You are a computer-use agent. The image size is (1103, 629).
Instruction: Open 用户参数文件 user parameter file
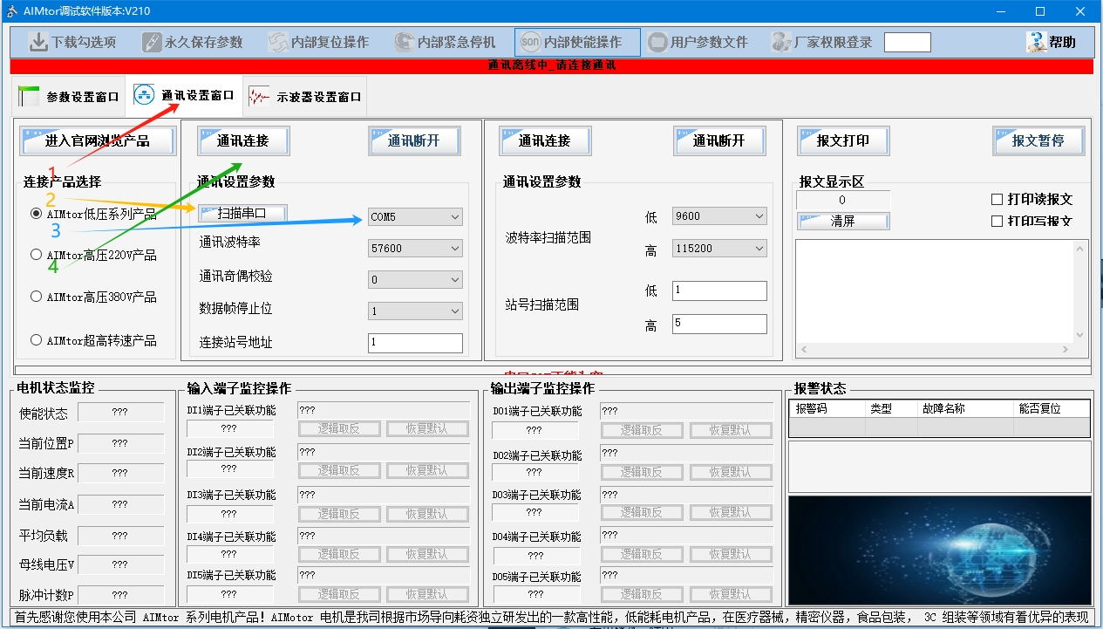[x=657, y=42]
